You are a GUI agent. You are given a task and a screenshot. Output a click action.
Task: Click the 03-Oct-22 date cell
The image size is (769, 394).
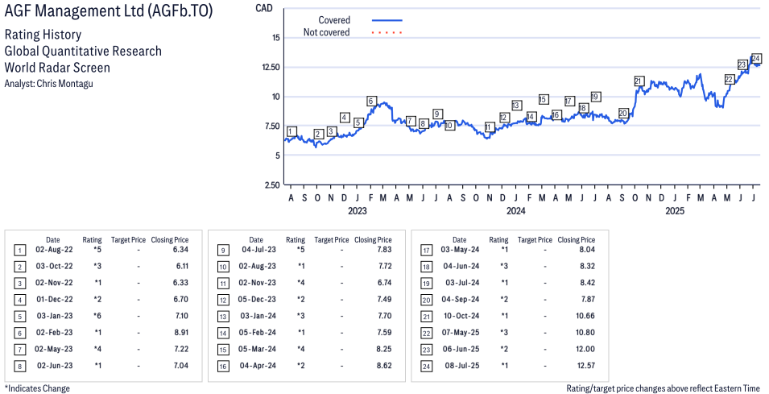55,266
